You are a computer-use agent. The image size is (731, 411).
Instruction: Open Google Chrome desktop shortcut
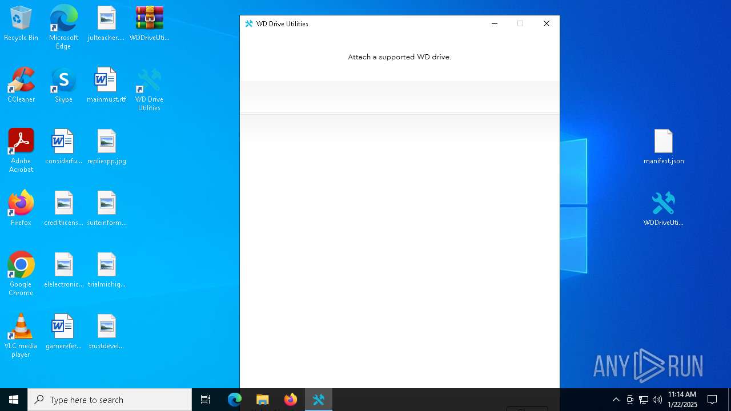click(21, 274)
